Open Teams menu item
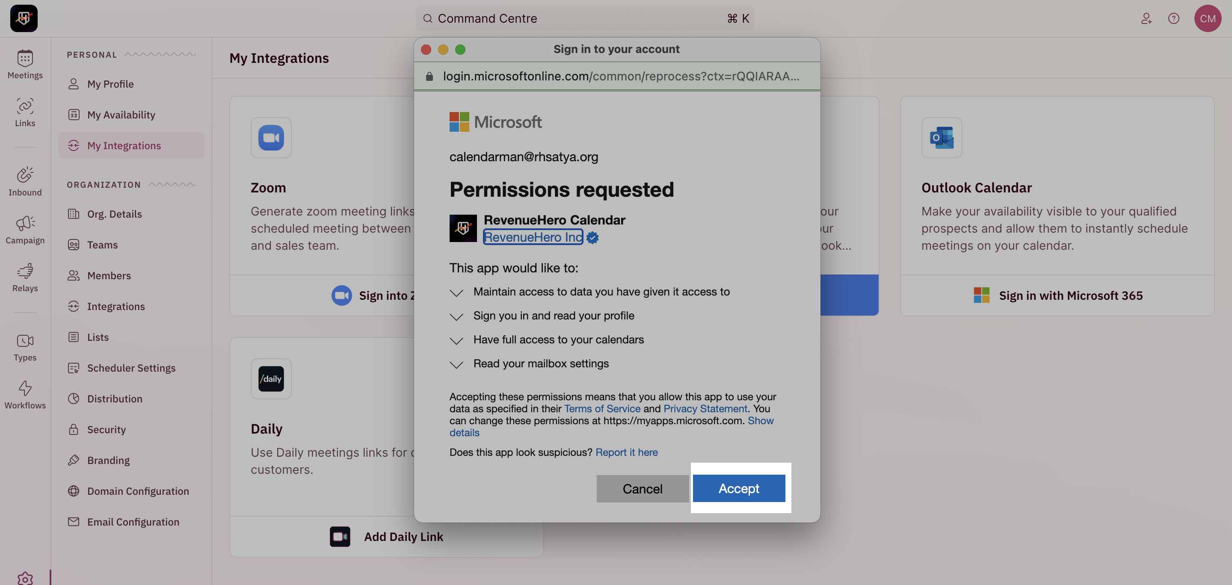The height and width of the screenshot is (585, 1232). pyautogui.click(x=131, y=245)
